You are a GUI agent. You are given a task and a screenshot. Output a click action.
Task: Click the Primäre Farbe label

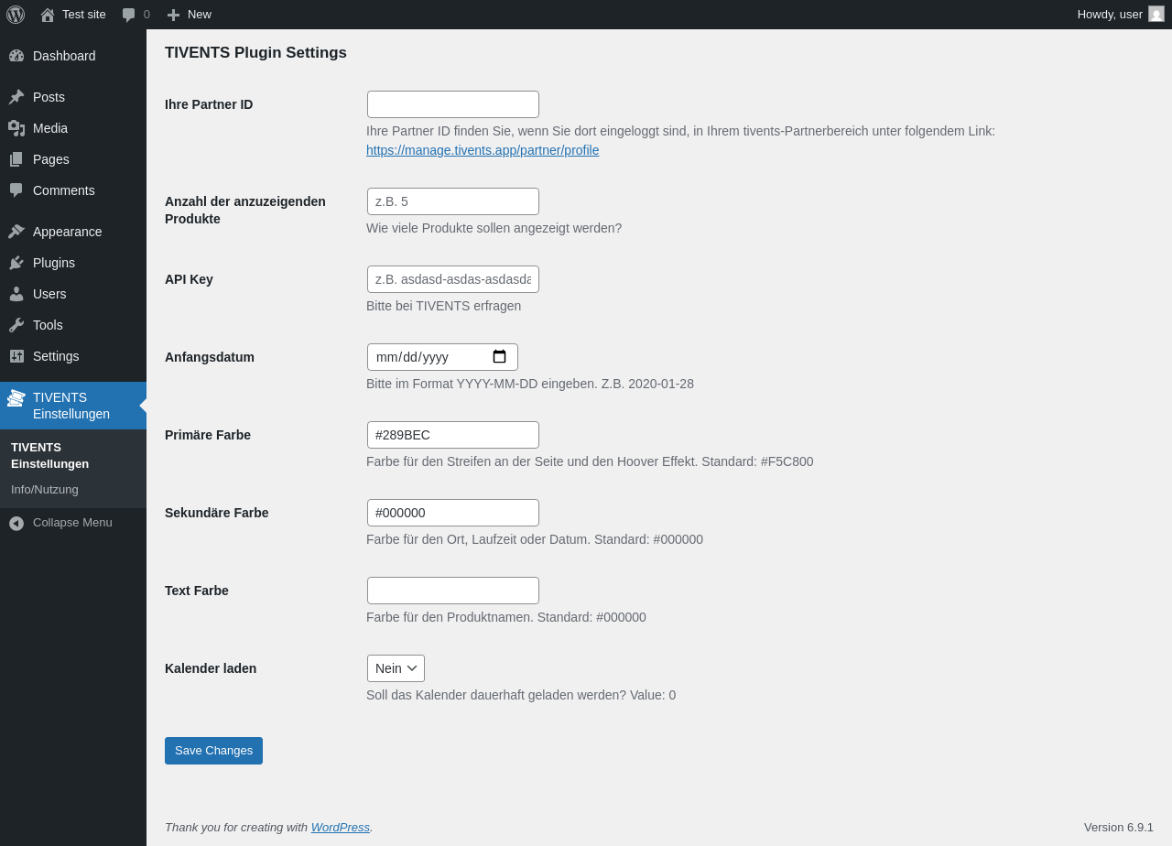pyautogui.click(x=208, y=435)
